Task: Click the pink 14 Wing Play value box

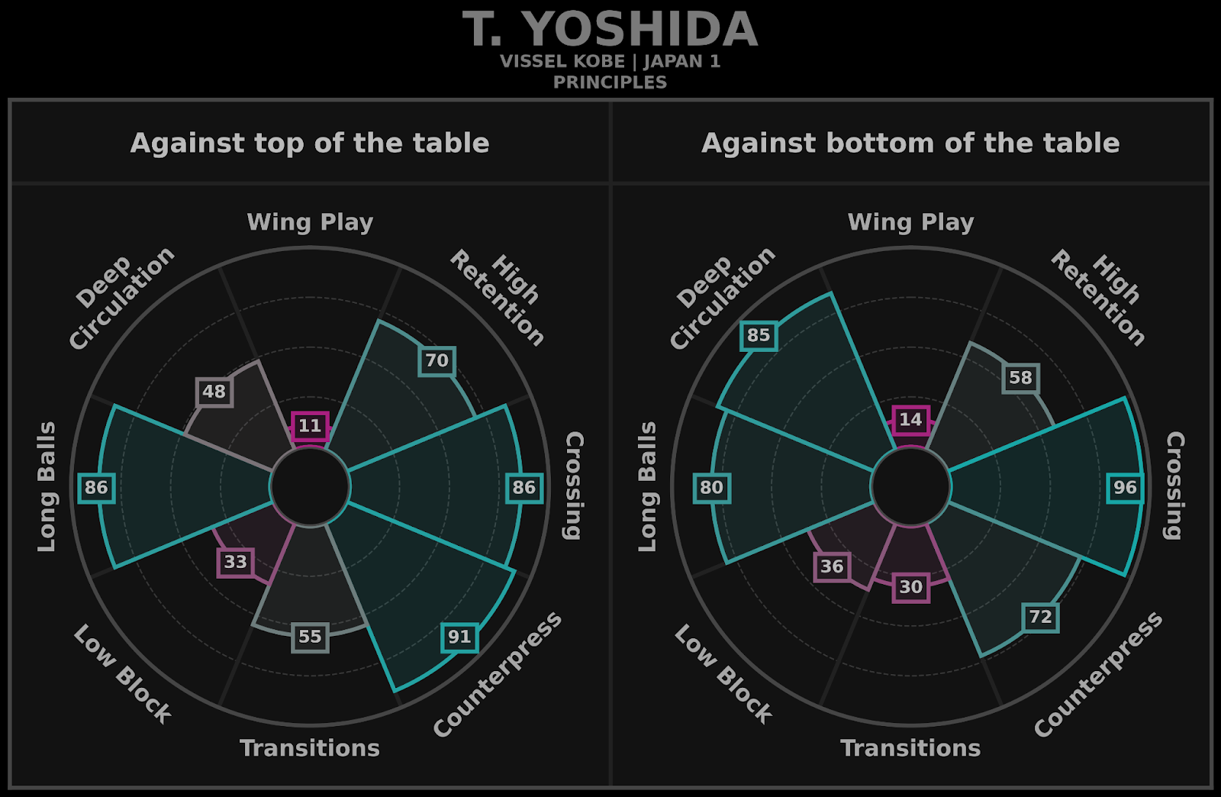Action: pyautogui.click(x=910, y=420)
